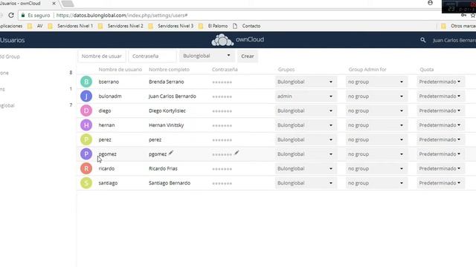Open search magnifier in header
Viewport: 476px width, 267px height.
coord(423,40)
